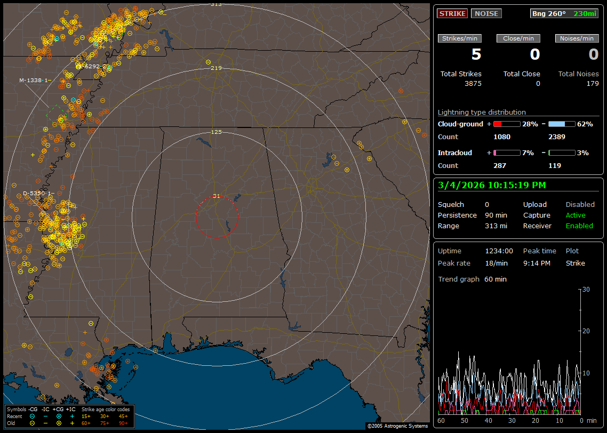Select the green dashed storm cell diamond
This screenshot has width=607, height=433.
tap(55, 114)
